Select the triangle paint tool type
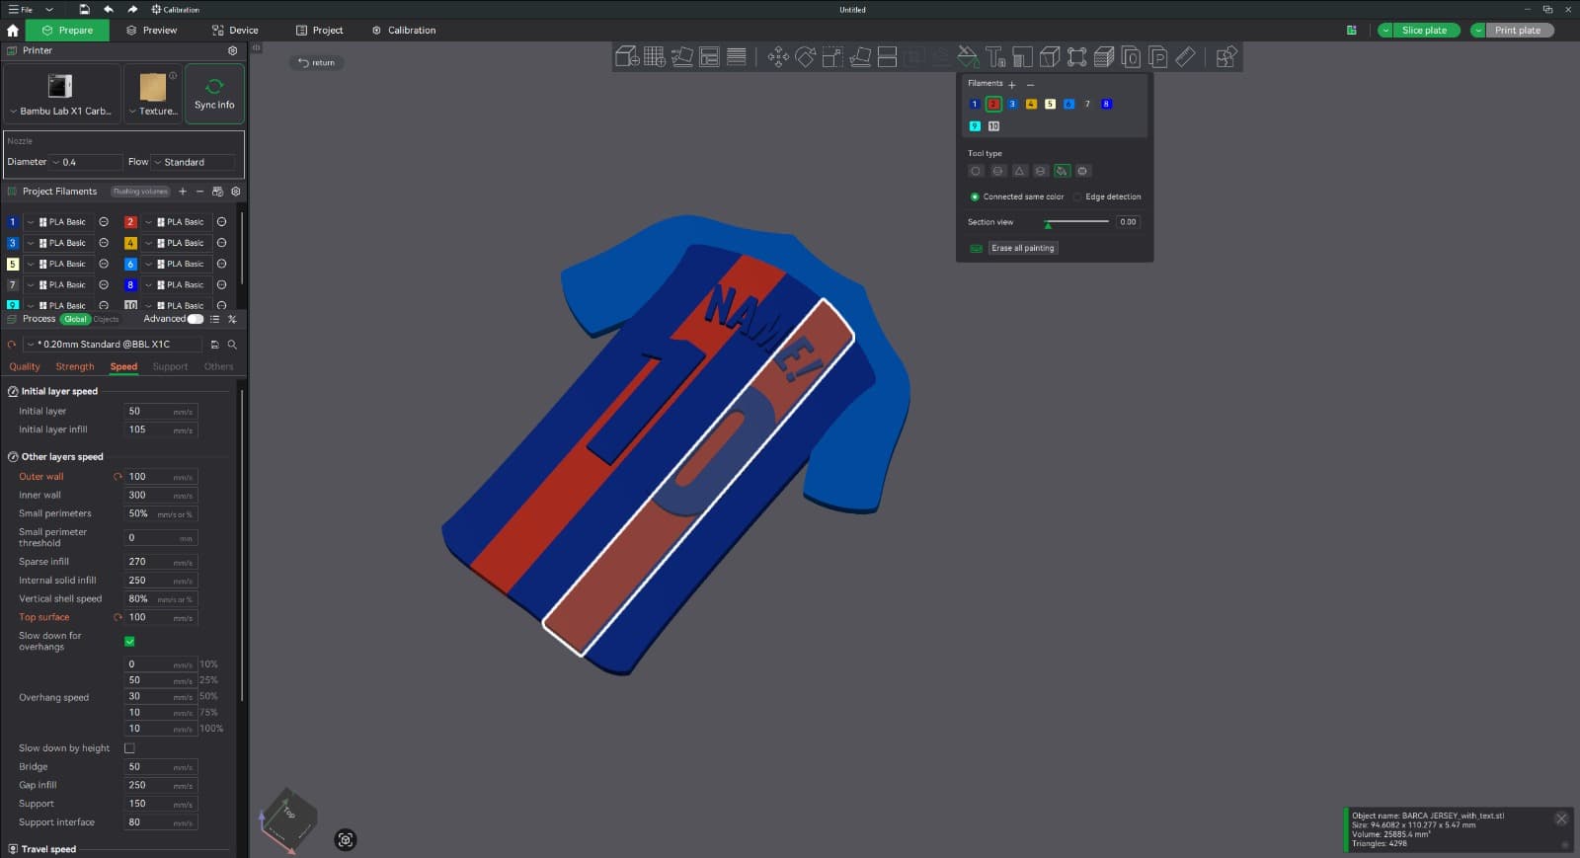The height and width of the screenshot is (858, 1580). pos(1019,171)
